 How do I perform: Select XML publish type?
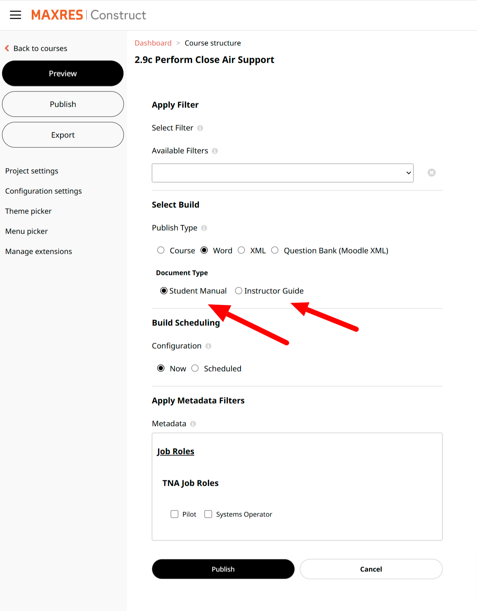[x=242, y=250]
